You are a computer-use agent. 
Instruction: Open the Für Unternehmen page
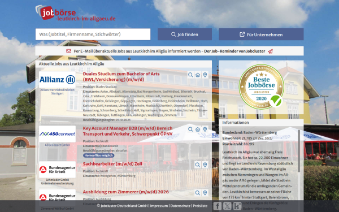point(261,34)
